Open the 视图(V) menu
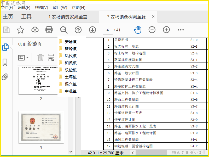Image resolution: width=209 pixels, height=157 pixels. [41, 8]
